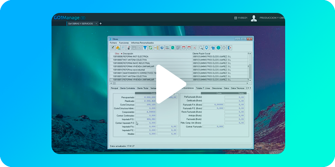The width and height of the screenshot is (335, 167).
Task: Click the GO!Manage logo
Action: tap(70, 18)
